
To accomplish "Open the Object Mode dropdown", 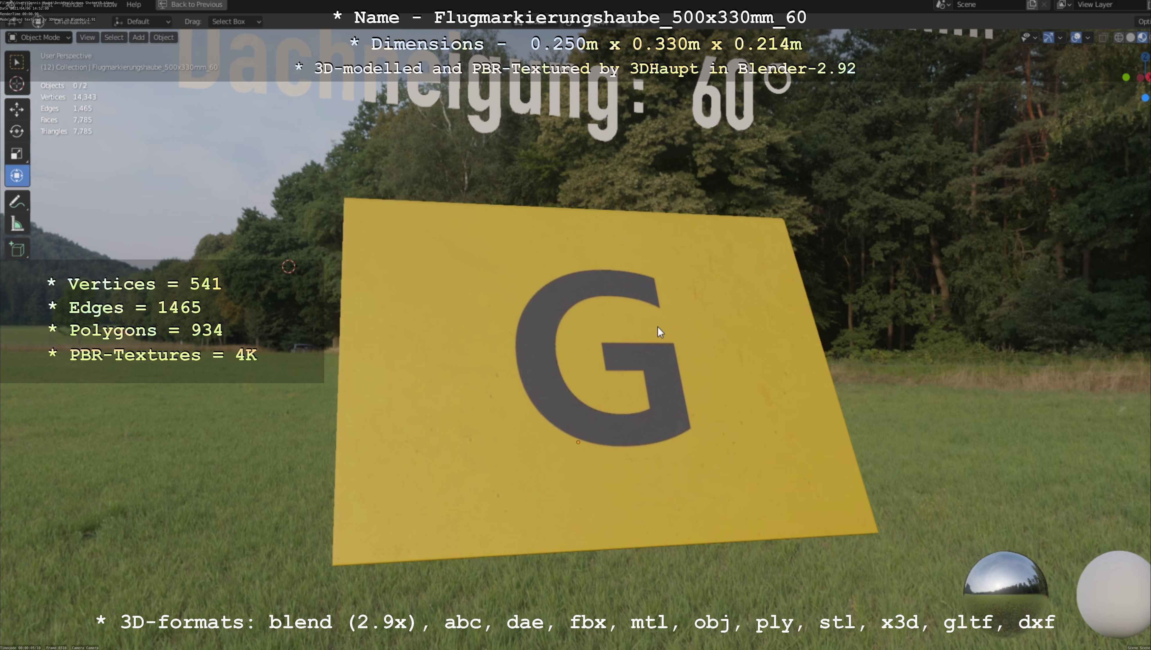I will click(x=39, y=37).
